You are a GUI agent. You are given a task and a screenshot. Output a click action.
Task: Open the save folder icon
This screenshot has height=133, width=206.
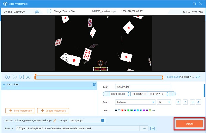(152, 128)
